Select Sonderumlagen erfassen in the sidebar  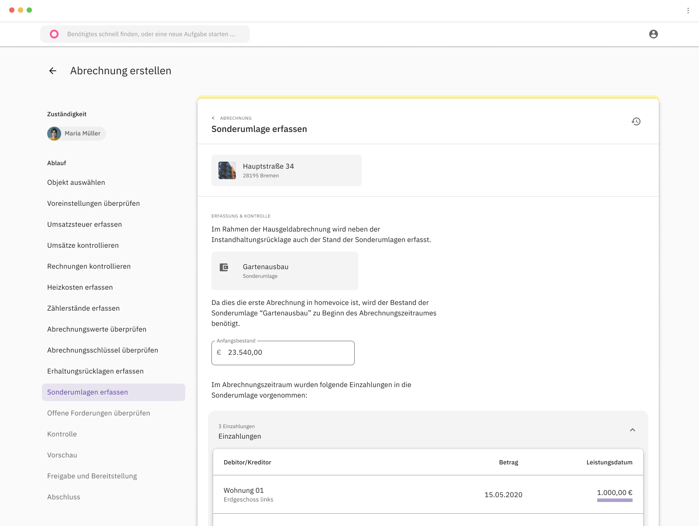tap(87, 392)
